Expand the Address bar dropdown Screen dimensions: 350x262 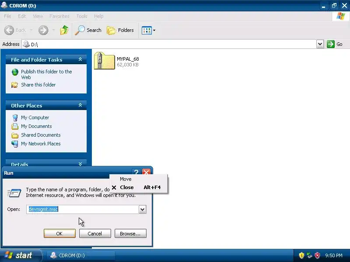(x=320, y=44)
